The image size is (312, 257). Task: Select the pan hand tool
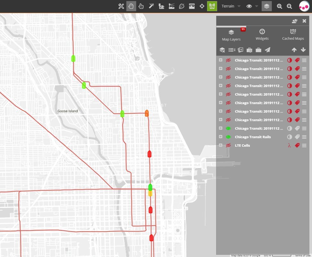coord(131,6)
